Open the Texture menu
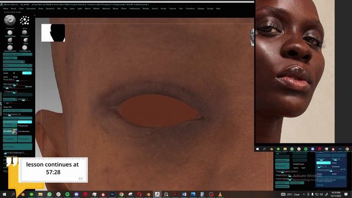352x198 pixels. [x=172, y=9]
